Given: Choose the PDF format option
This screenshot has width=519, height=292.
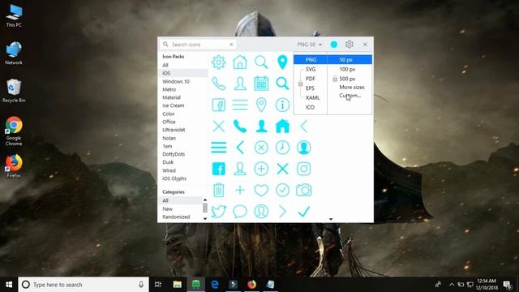Looking at the screenshot, I should point(311,79).
